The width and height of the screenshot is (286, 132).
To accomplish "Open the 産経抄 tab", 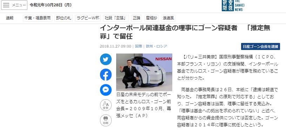I will point(152,18).
